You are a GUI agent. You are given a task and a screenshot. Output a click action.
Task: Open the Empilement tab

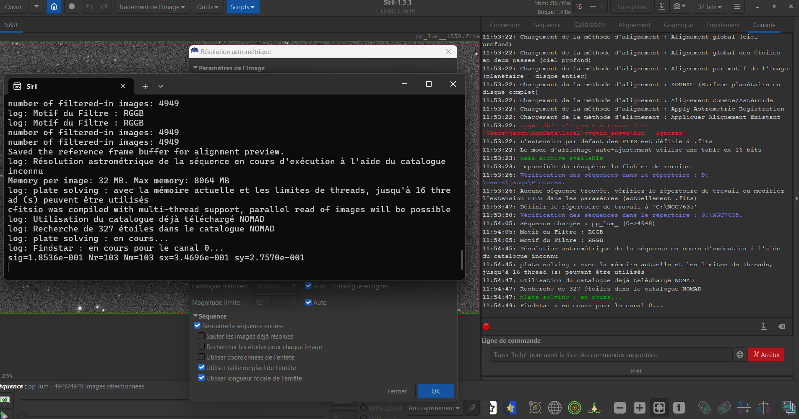coord(723,25)
